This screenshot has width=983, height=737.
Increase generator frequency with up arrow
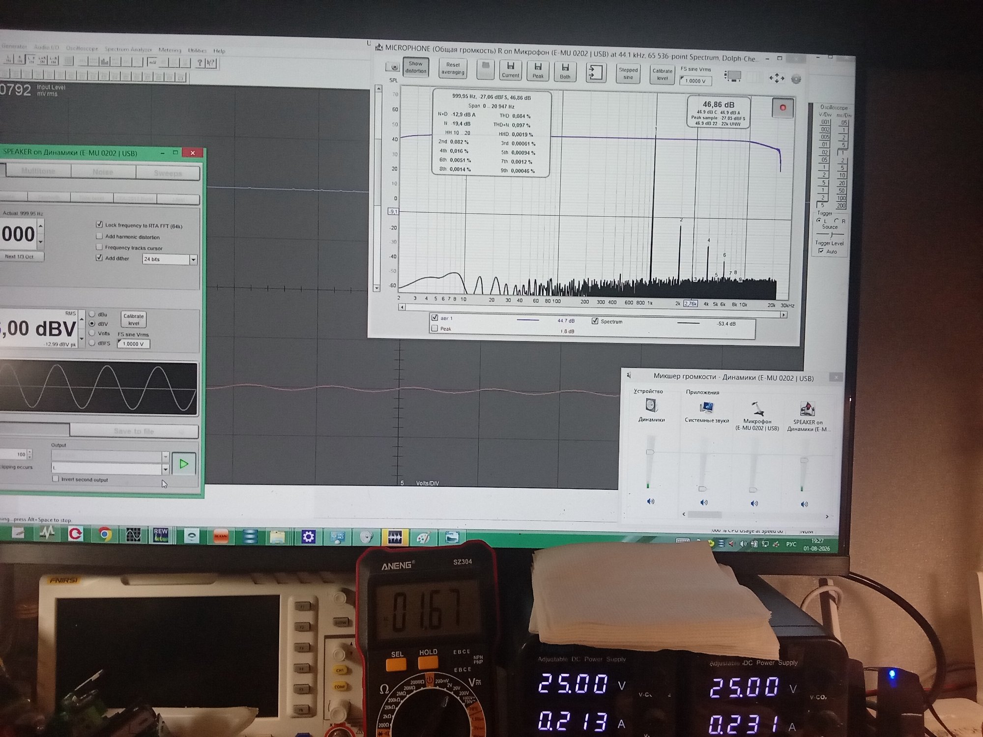[x=41, y=226]
